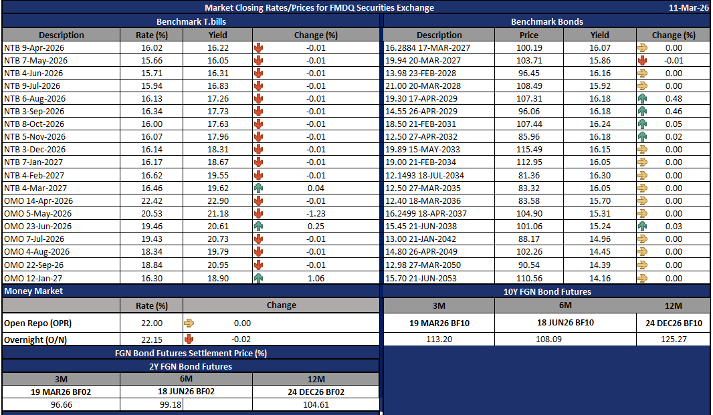This screenshot has height=415, width=713.
Task: Click the date 11-Mar-26 in the title bar
Action: (688, 8)
